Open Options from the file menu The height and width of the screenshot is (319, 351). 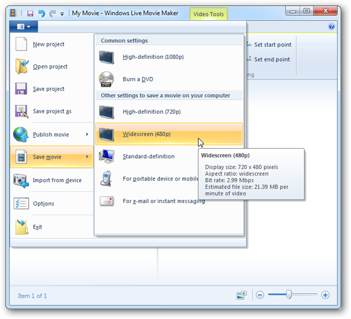click(43, 204)
